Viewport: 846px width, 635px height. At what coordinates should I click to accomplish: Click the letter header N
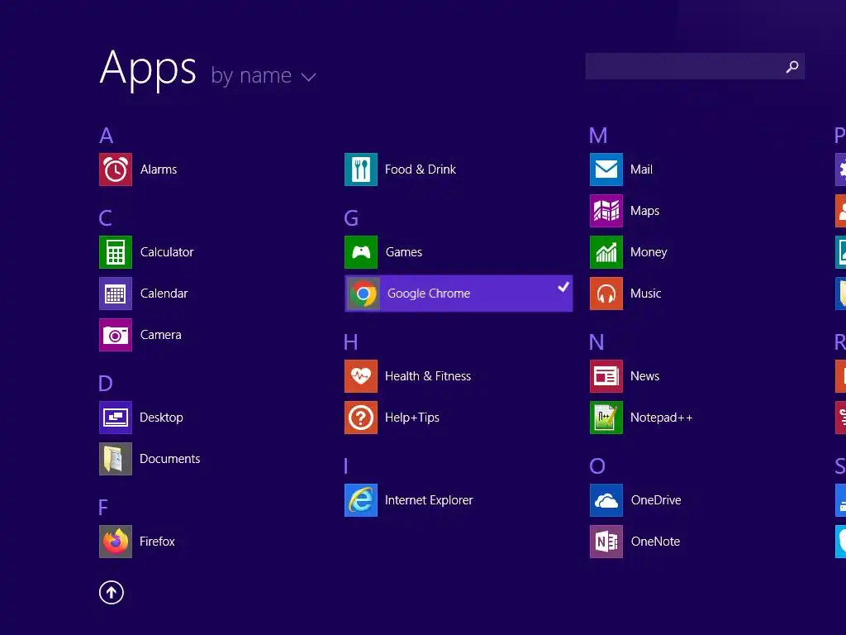[x=596, y=341]
